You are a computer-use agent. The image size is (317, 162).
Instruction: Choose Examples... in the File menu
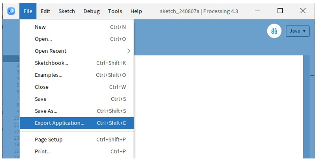tap(77, 75)
